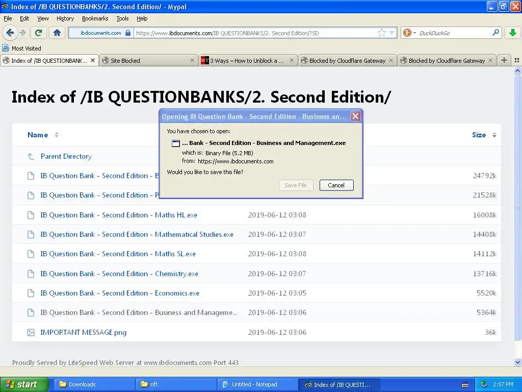This screenshot has width=522, height=392.
Task: Go to the Home page
Action: point(57,33)
